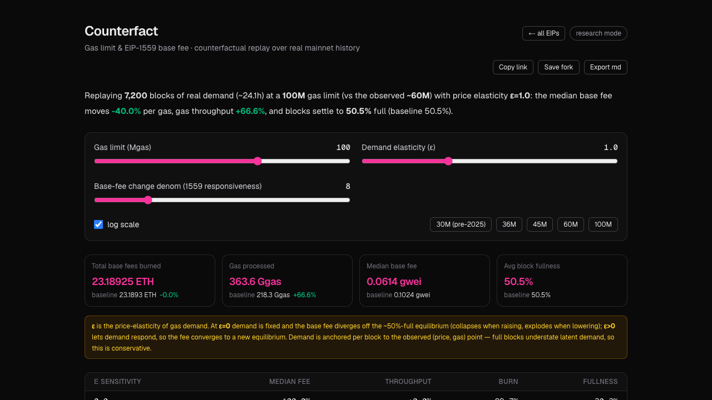
Task: Click the Copy link button
Action: pos(513,67)
